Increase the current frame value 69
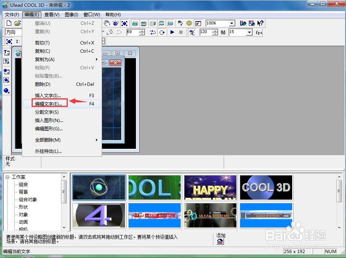 (142, 31)
